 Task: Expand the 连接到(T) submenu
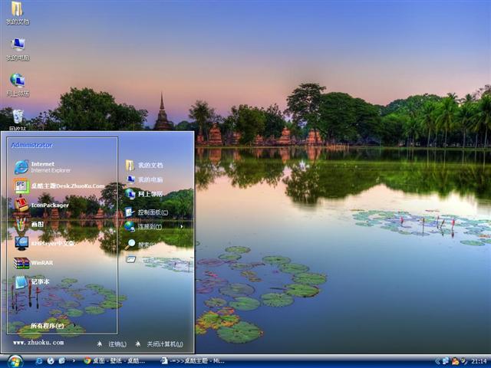click(x=150, y=227)
